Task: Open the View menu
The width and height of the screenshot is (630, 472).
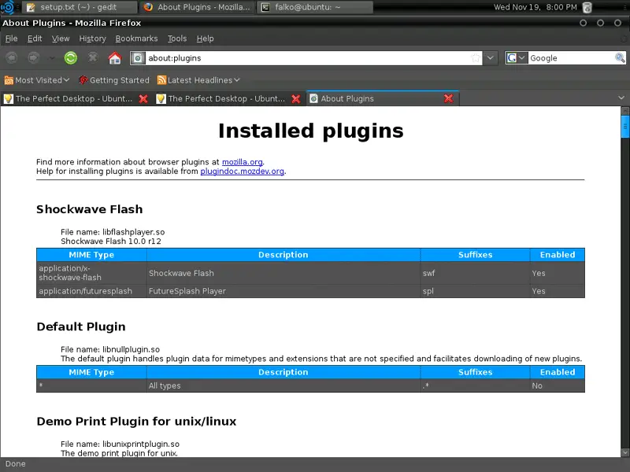Action: click(61, 39)
